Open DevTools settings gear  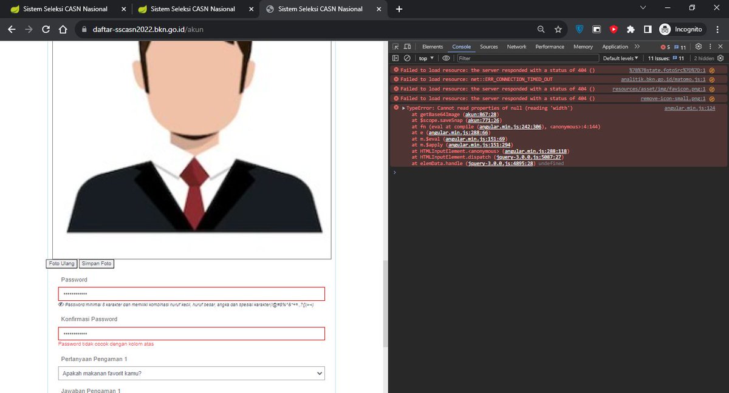pos(699,47)
